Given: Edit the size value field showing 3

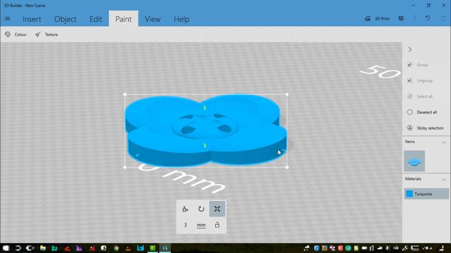Looking at the screenshot, I should tap(185, 225).
